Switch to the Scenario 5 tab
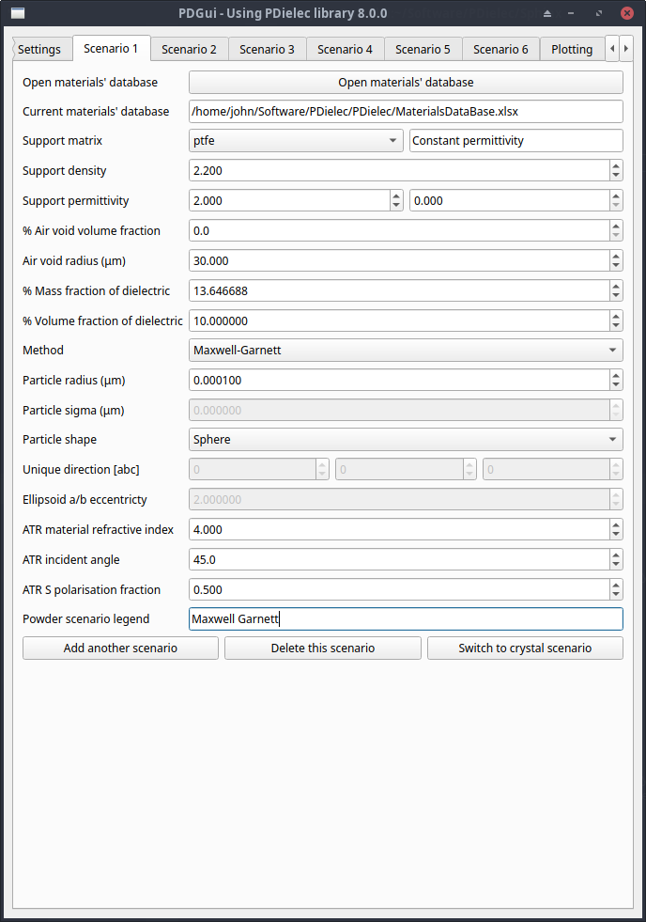This screenshot has width=646, height=922. tap(423, 50)
